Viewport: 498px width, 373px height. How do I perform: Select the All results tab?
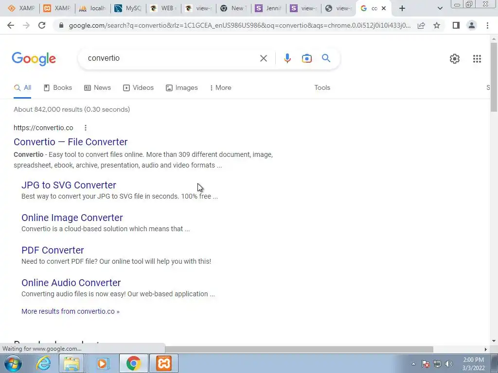[x=22, y=87]
